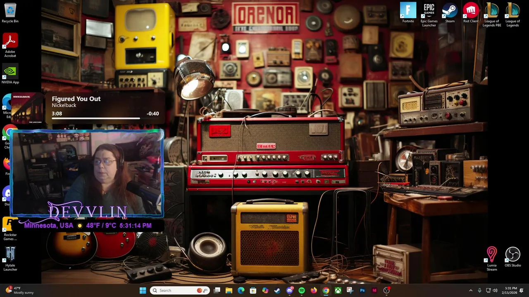Launch Photoshop from the taskbar
This screenshot has width=529, height=297.
(x=362, y=290)
